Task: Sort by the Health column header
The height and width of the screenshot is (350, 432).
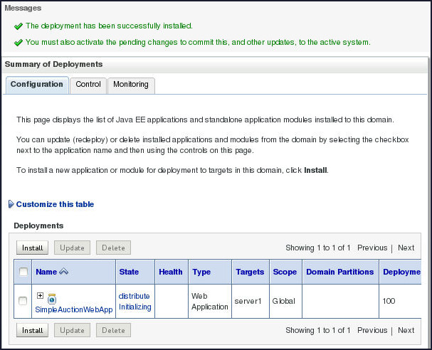Action: coord(171,272)
